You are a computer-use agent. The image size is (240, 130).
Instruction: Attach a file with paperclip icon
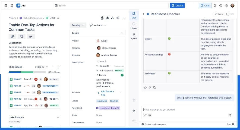pos(12,36)
